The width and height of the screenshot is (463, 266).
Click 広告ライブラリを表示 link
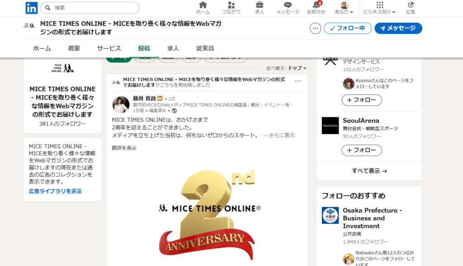click(55, 191)
